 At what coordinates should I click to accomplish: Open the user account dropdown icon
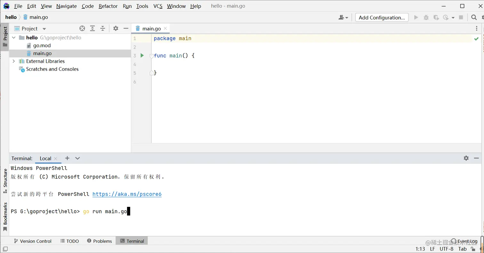(x=343, y=17)
